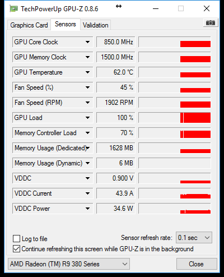This screenshot has height=277, width=224.
Task: Open the GPU Core Clock sensor dropdown
Action: (x=87, y=42)
